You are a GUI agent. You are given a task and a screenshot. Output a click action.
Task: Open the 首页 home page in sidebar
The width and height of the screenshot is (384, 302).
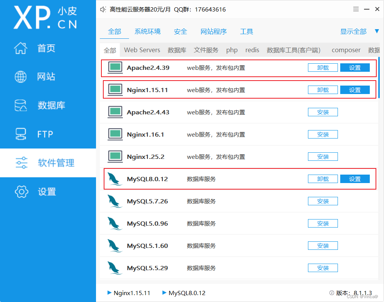(x=46, y=48)
